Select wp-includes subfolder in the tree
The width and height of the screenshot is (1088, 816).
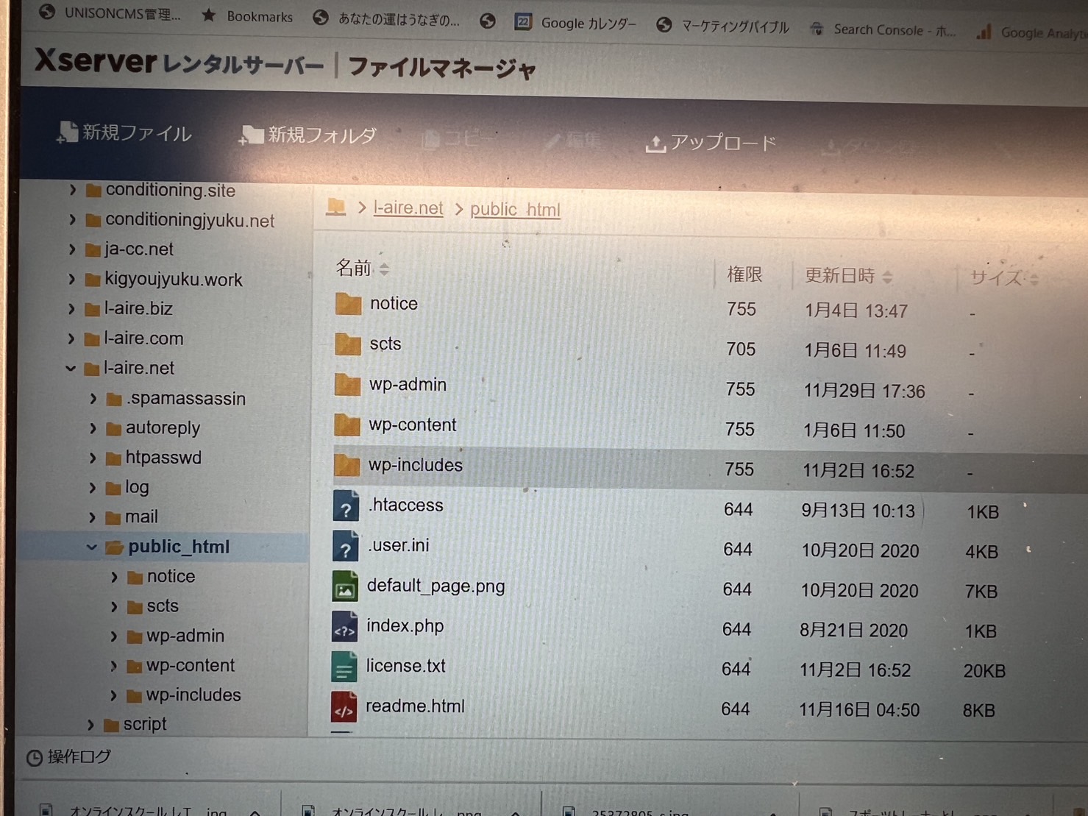pyautogui.click(x=193, y=695)
